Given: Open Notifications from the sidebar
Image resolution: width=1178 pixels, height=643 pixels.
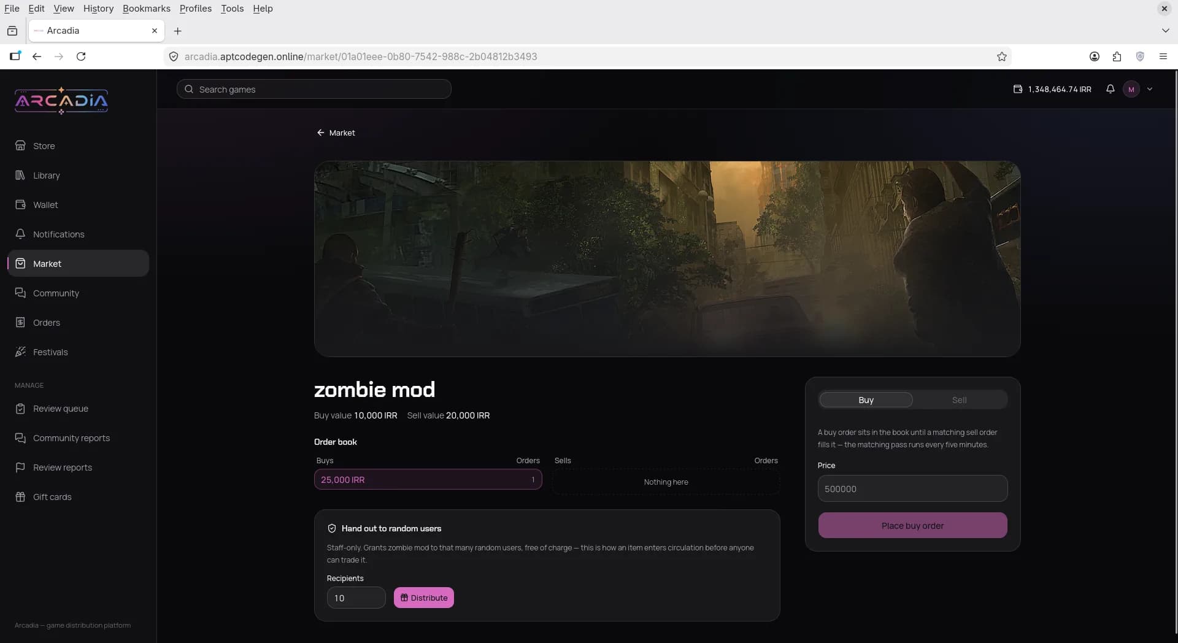Looking at the screenshot, I should click(78, 234).
